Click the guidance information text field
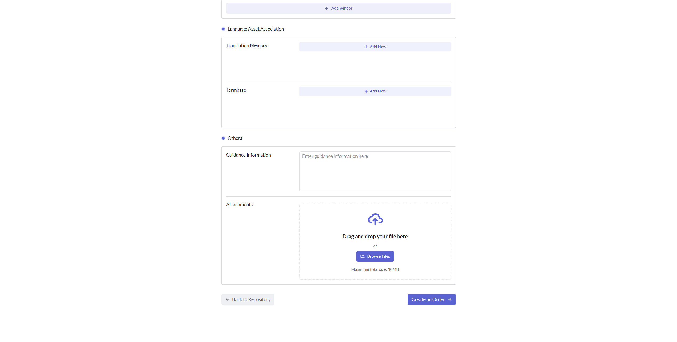Image resolution: width=677 pixels, height=342 pixels. (x=375, y=171)
